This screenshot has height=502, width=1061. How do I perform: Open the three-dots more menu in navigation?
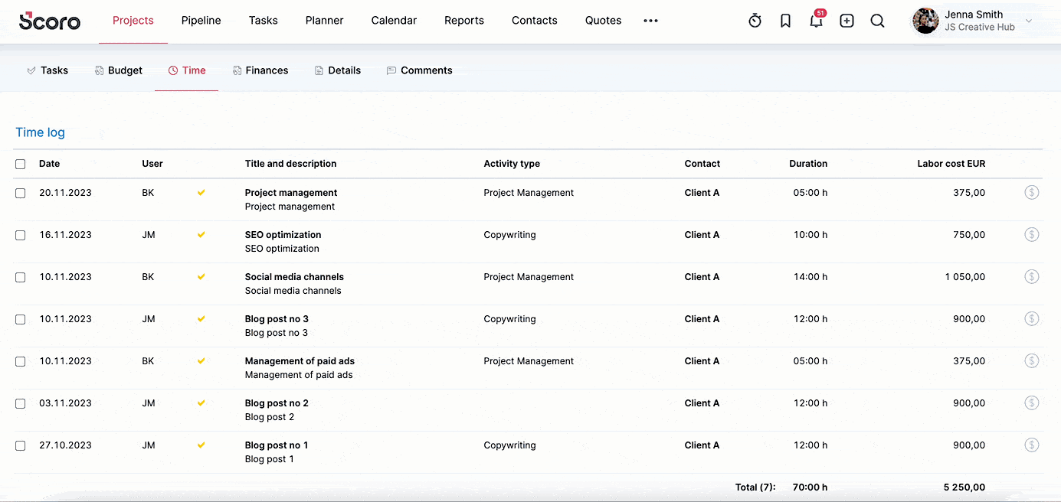pos(650,21)
